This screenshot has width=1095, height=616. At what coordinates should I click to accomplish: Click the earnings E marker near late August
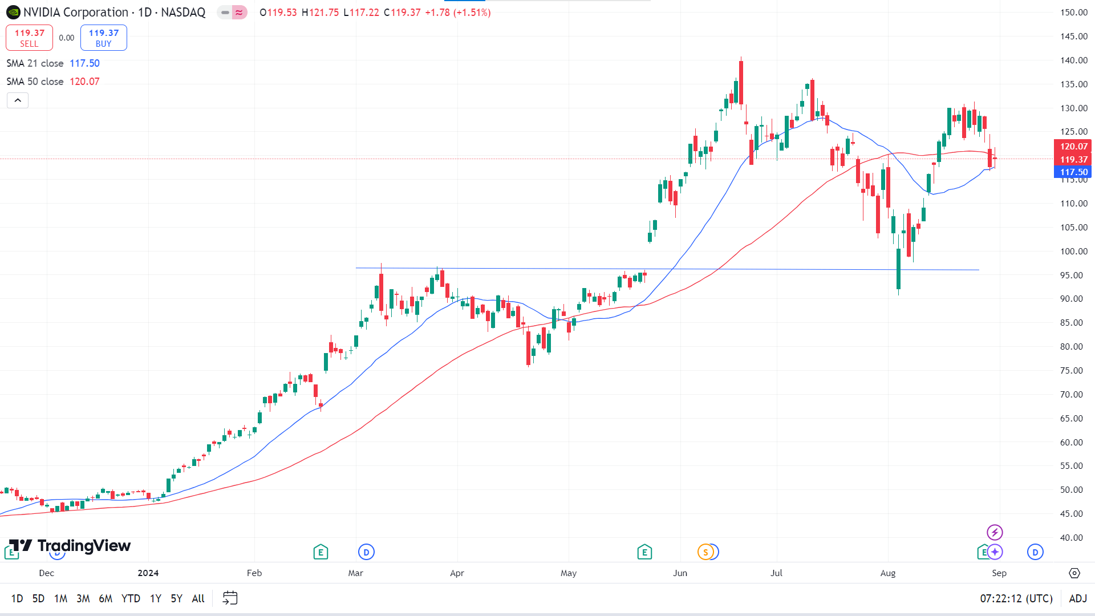coord(982,552)
